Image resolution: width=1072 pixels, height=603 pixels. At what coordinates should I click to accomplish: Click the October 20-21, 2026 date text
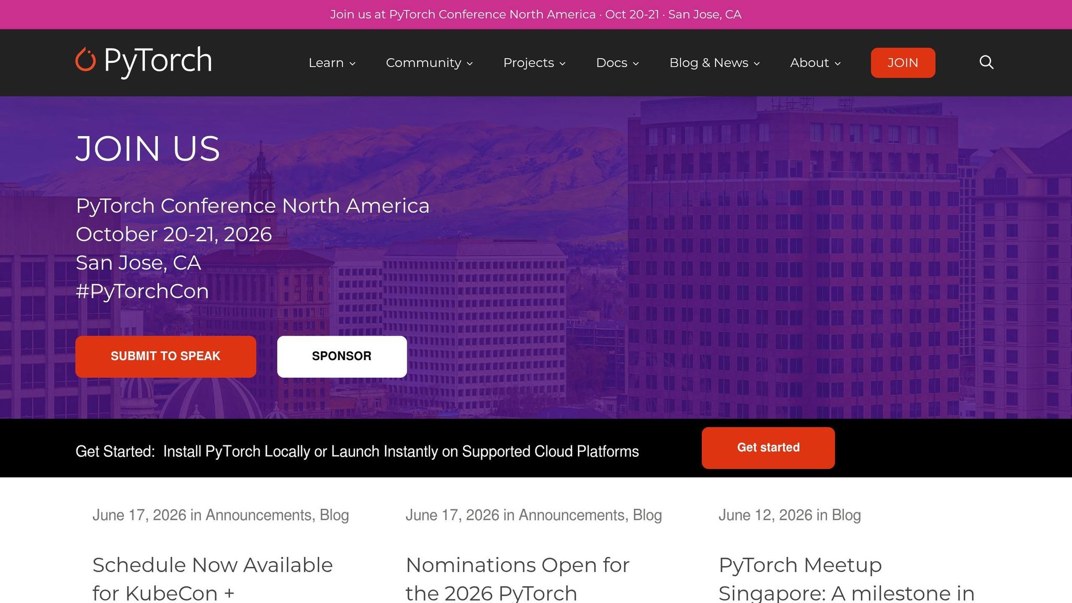[174, 234]
